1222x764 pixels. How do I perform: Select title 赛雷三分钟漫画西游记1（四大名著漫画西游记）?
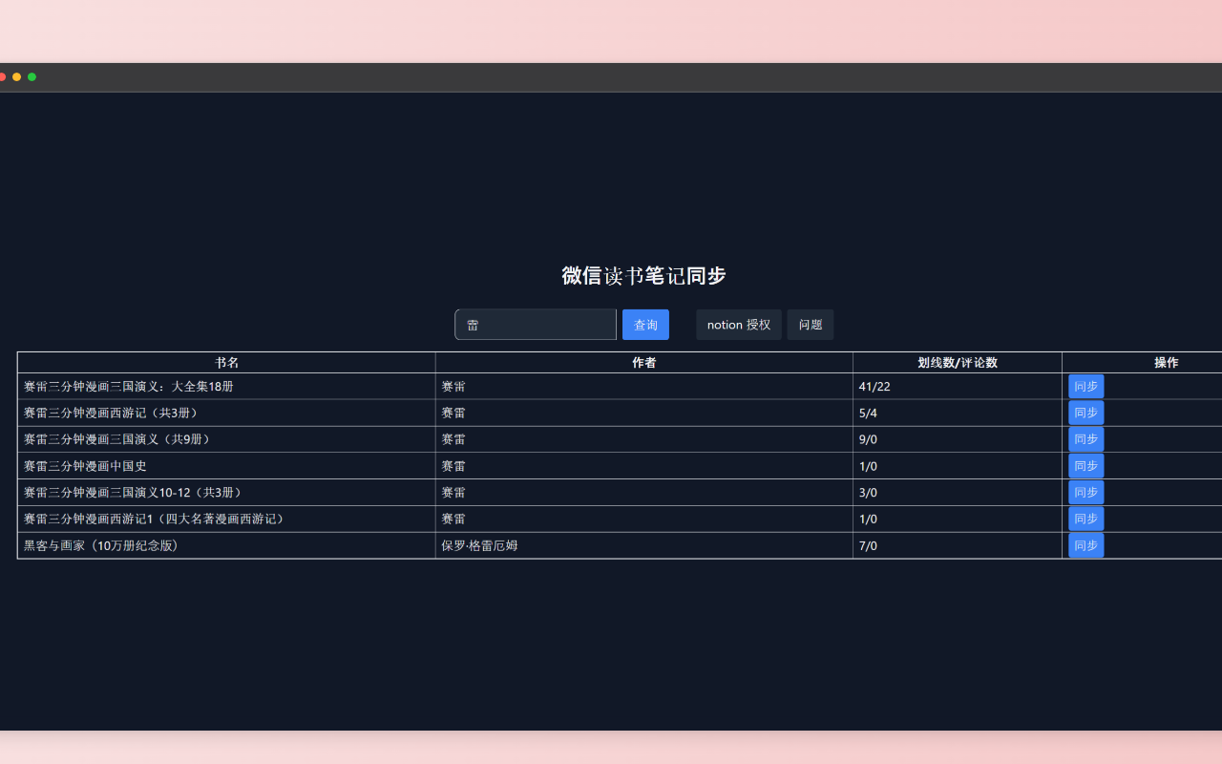tap(155, 519)
